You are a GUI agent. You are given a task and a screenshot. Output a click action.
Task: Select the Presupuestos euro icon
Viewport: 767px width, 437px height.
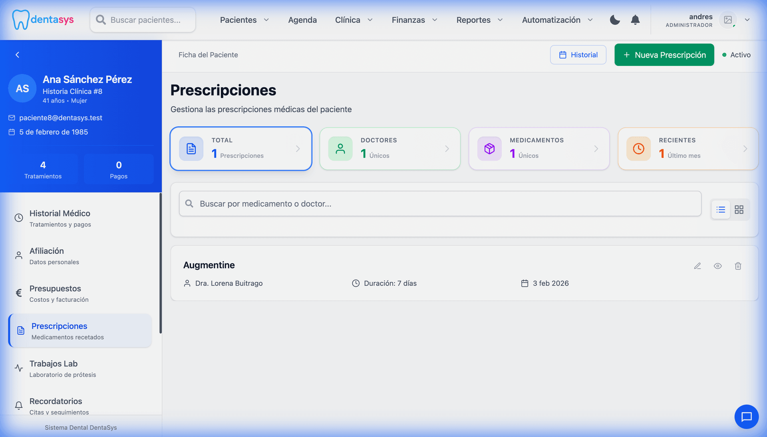point(18,293)
